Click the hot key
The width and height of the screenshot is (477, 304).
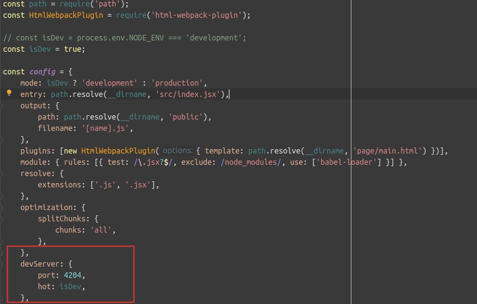tap(44, 287)
